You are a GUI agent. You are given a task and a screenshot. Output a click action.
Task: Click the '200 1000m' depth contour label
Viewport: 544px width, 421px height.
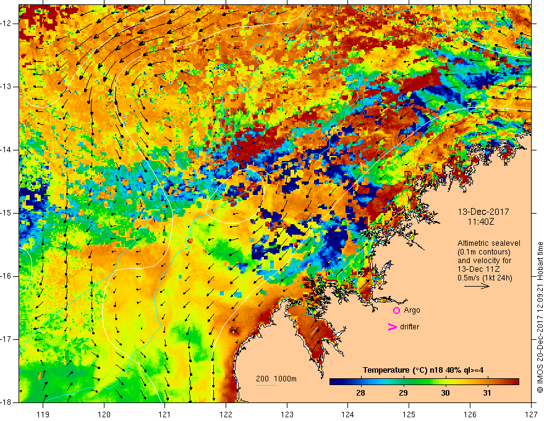[276, 379]
